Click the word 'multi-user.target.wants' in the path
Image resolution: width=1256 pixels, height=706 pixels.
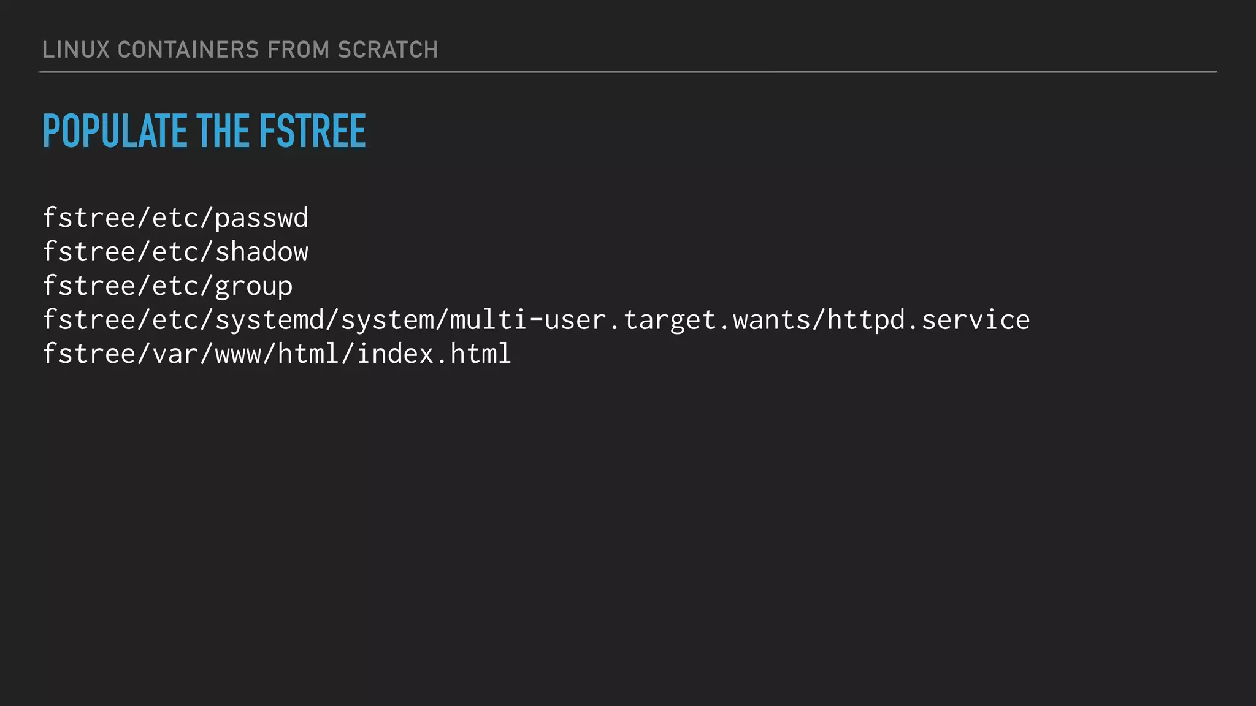pyautogui.click(x=630, y=320)
